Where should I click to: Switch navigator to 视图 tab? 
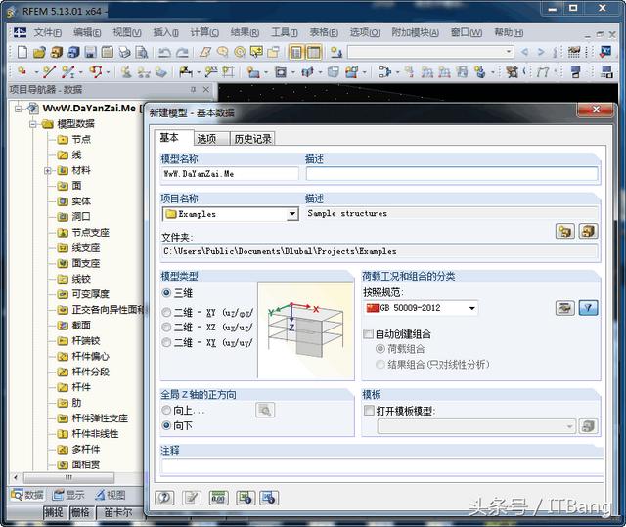coord(111,495)
